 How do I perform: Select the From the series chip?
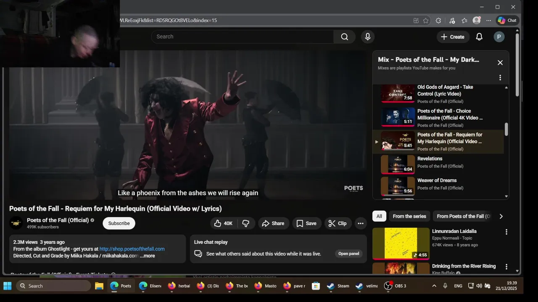409,216
